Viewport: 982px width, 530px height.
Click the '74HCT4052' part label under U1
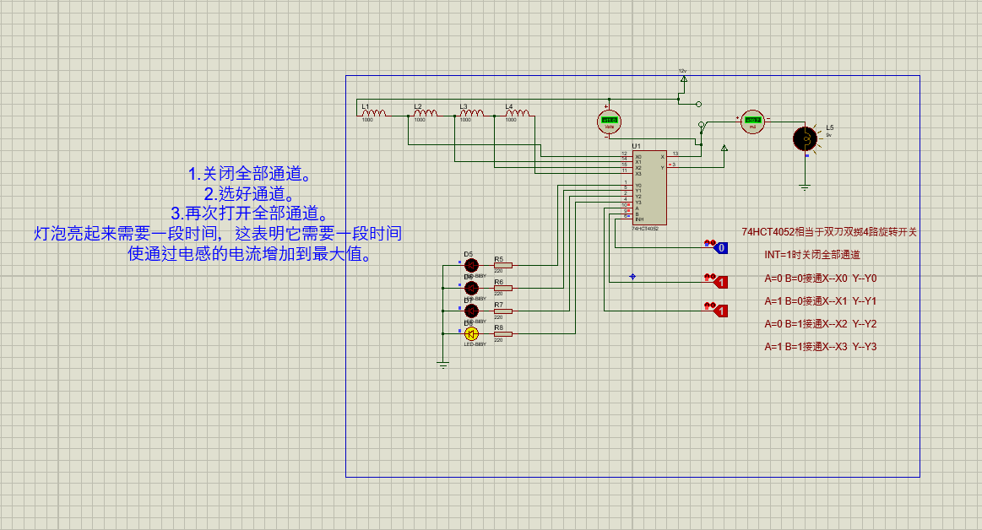tap(645, 229)
